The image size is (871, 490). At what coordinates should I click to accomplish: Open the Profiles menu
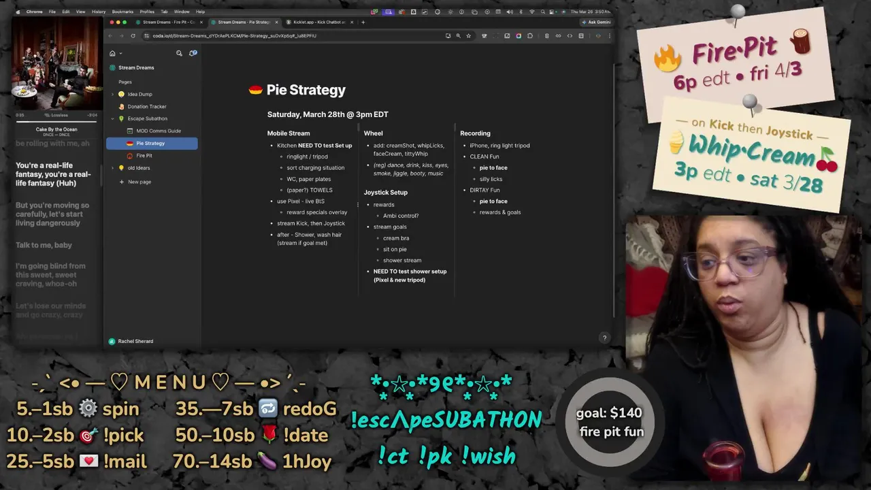point(147,12)
